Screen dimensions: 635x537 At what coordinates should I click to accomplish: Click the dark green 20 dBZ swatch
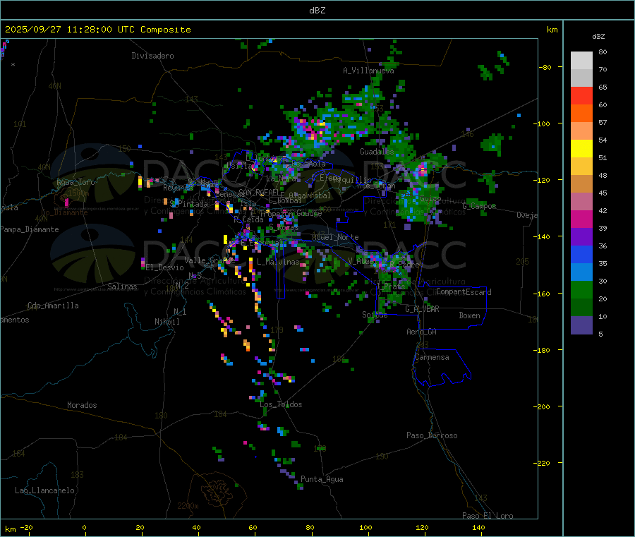pos(581,308)
